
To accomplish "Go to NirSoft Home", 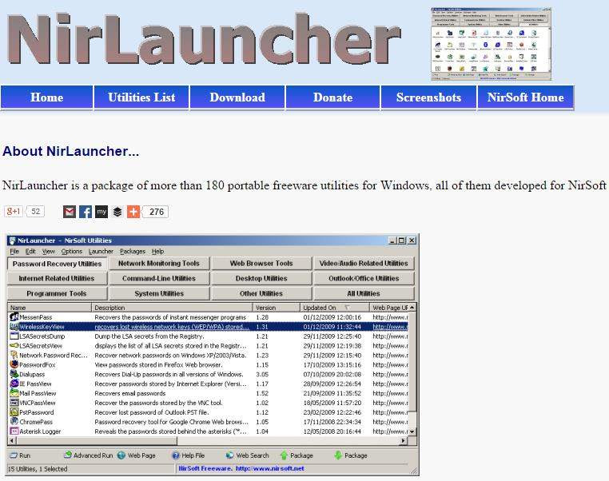I will [526, 97].
